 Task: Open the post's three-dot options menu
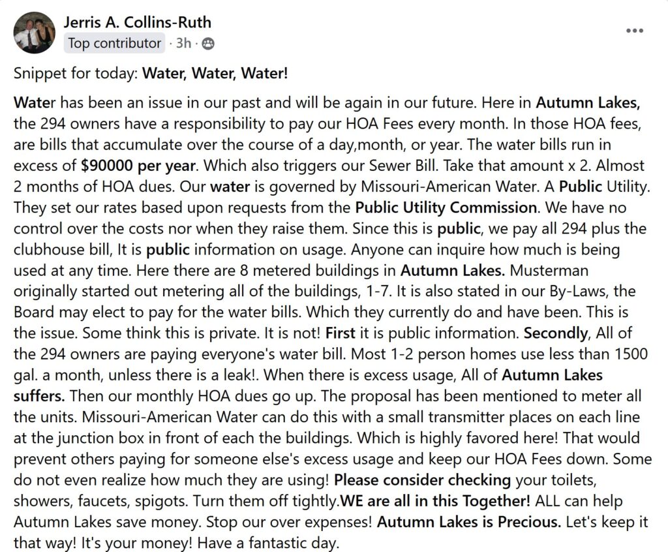635,31
